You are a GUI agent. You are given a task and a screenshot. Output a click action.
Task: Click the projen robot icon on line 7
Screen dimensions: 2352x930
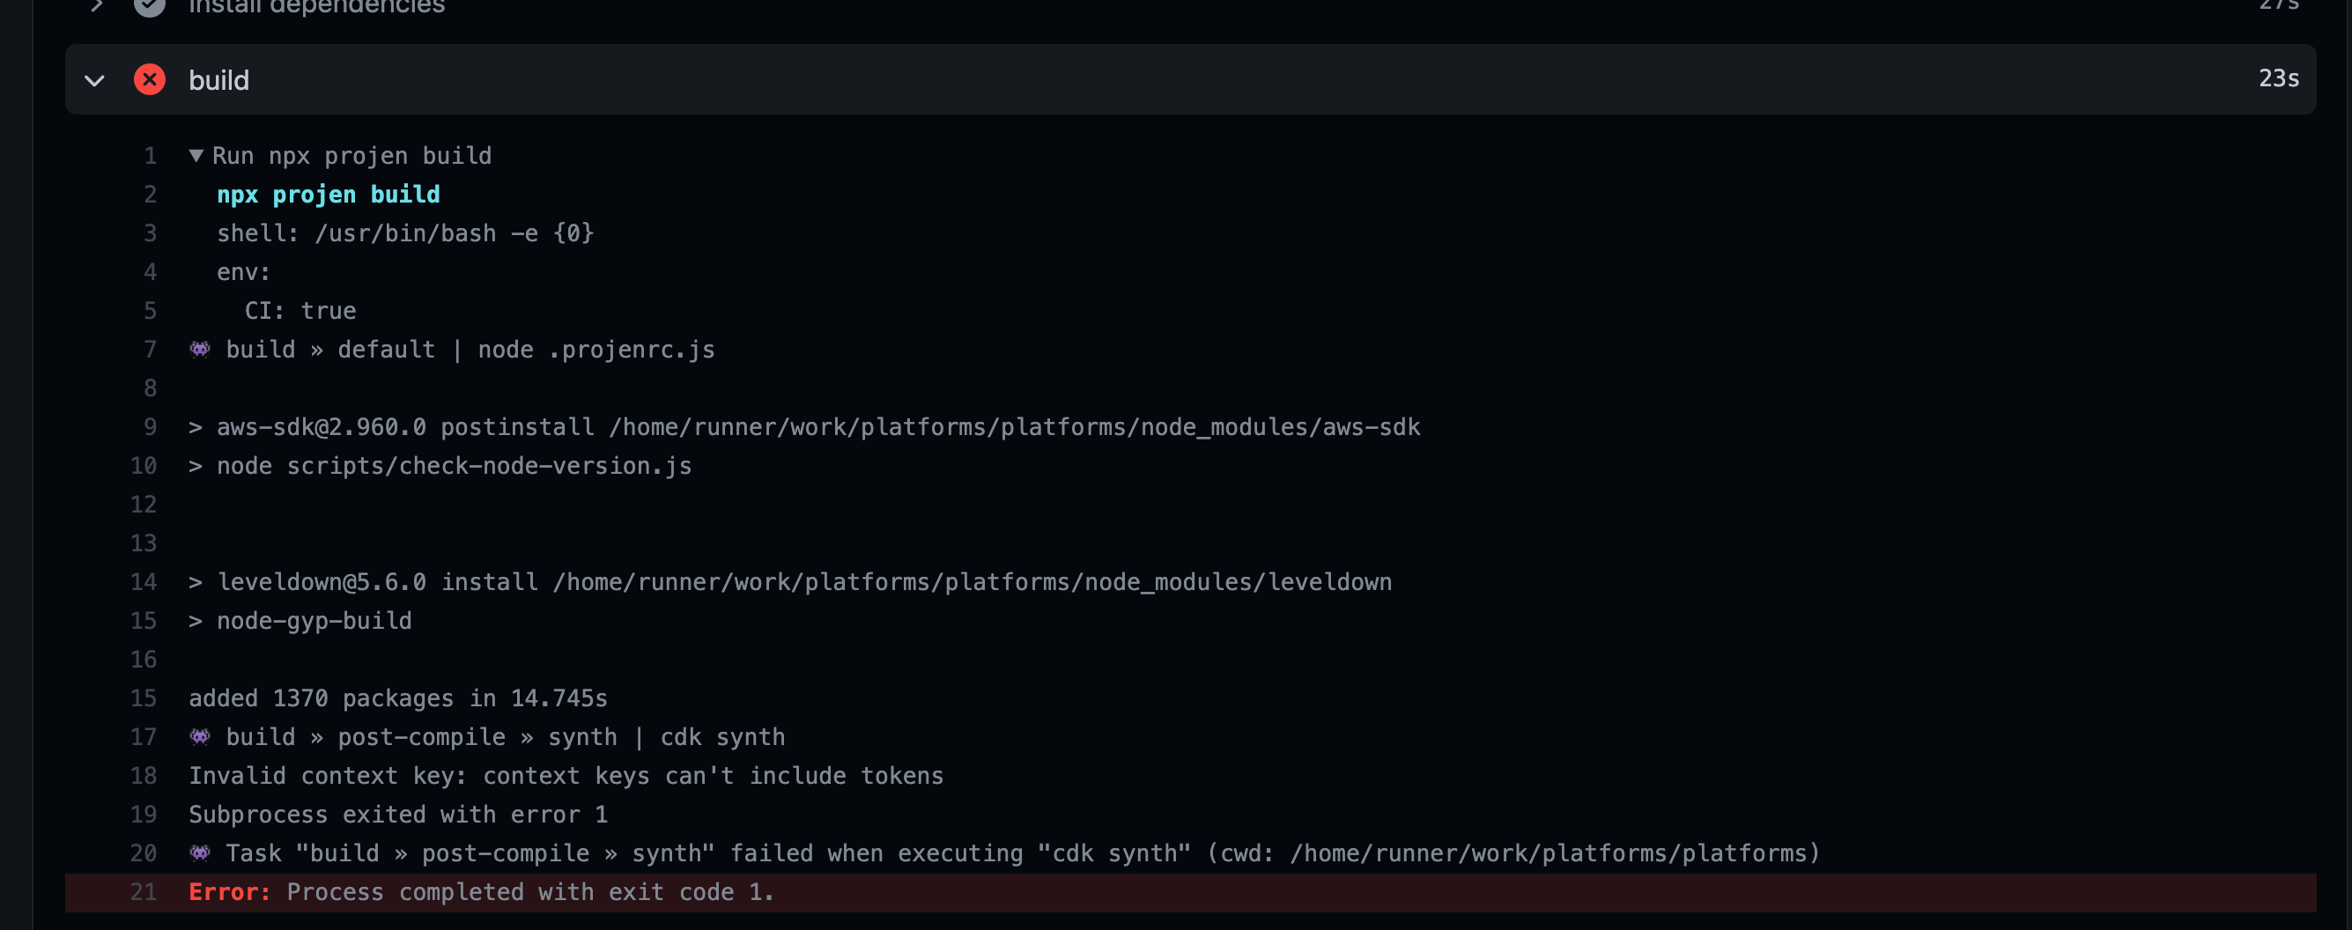[x=197, y=349]
